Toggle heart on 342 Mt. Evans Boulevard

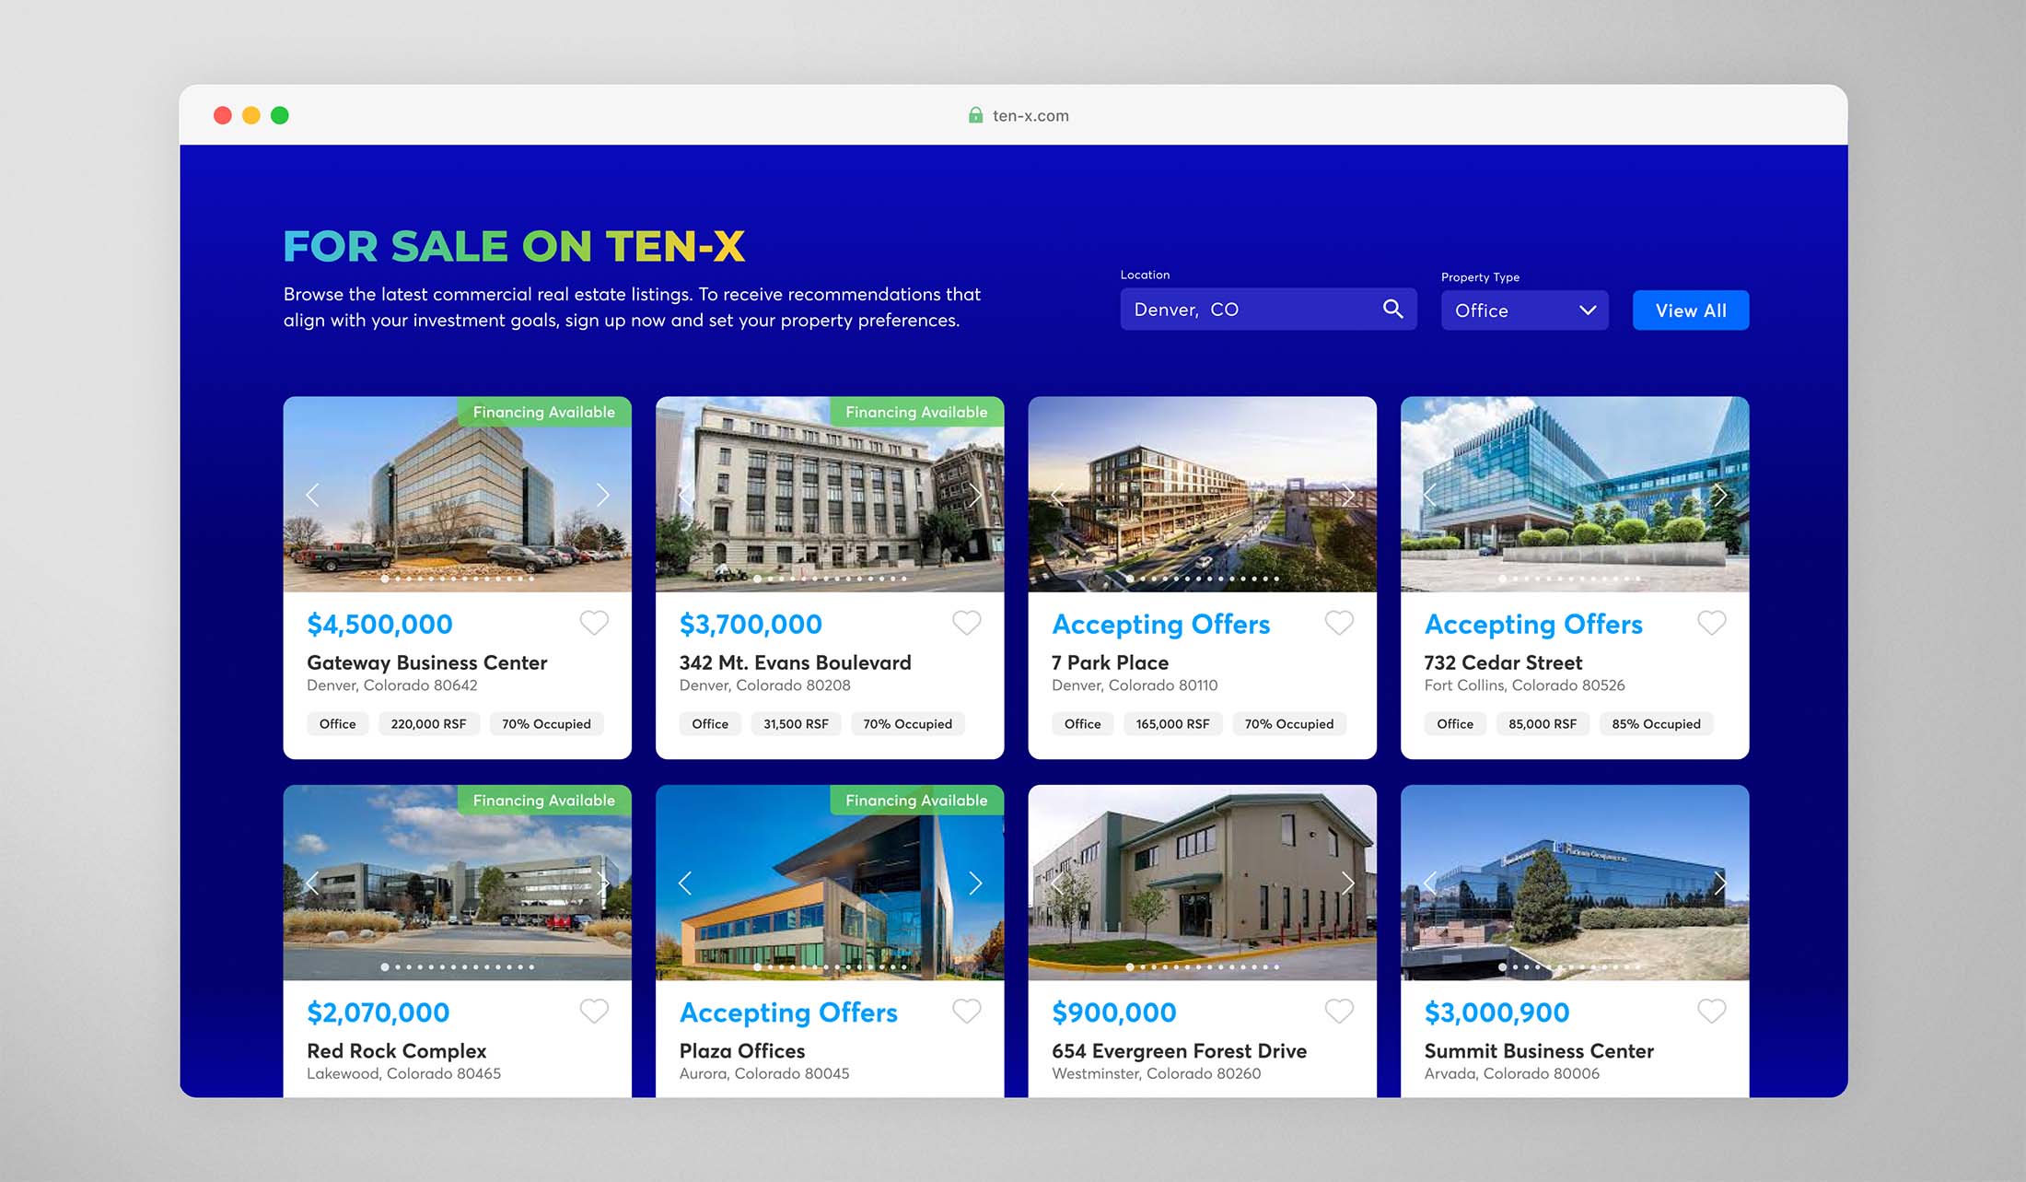(x=966, y=623)
